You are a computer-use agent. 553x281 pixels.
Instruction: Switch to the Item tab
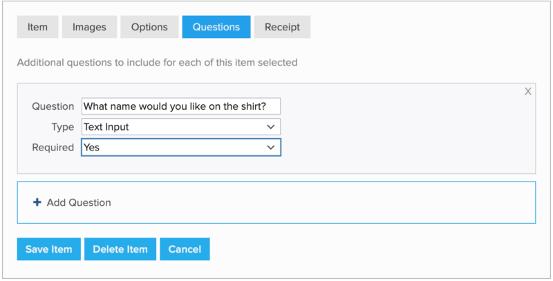(x=37, y=27)
